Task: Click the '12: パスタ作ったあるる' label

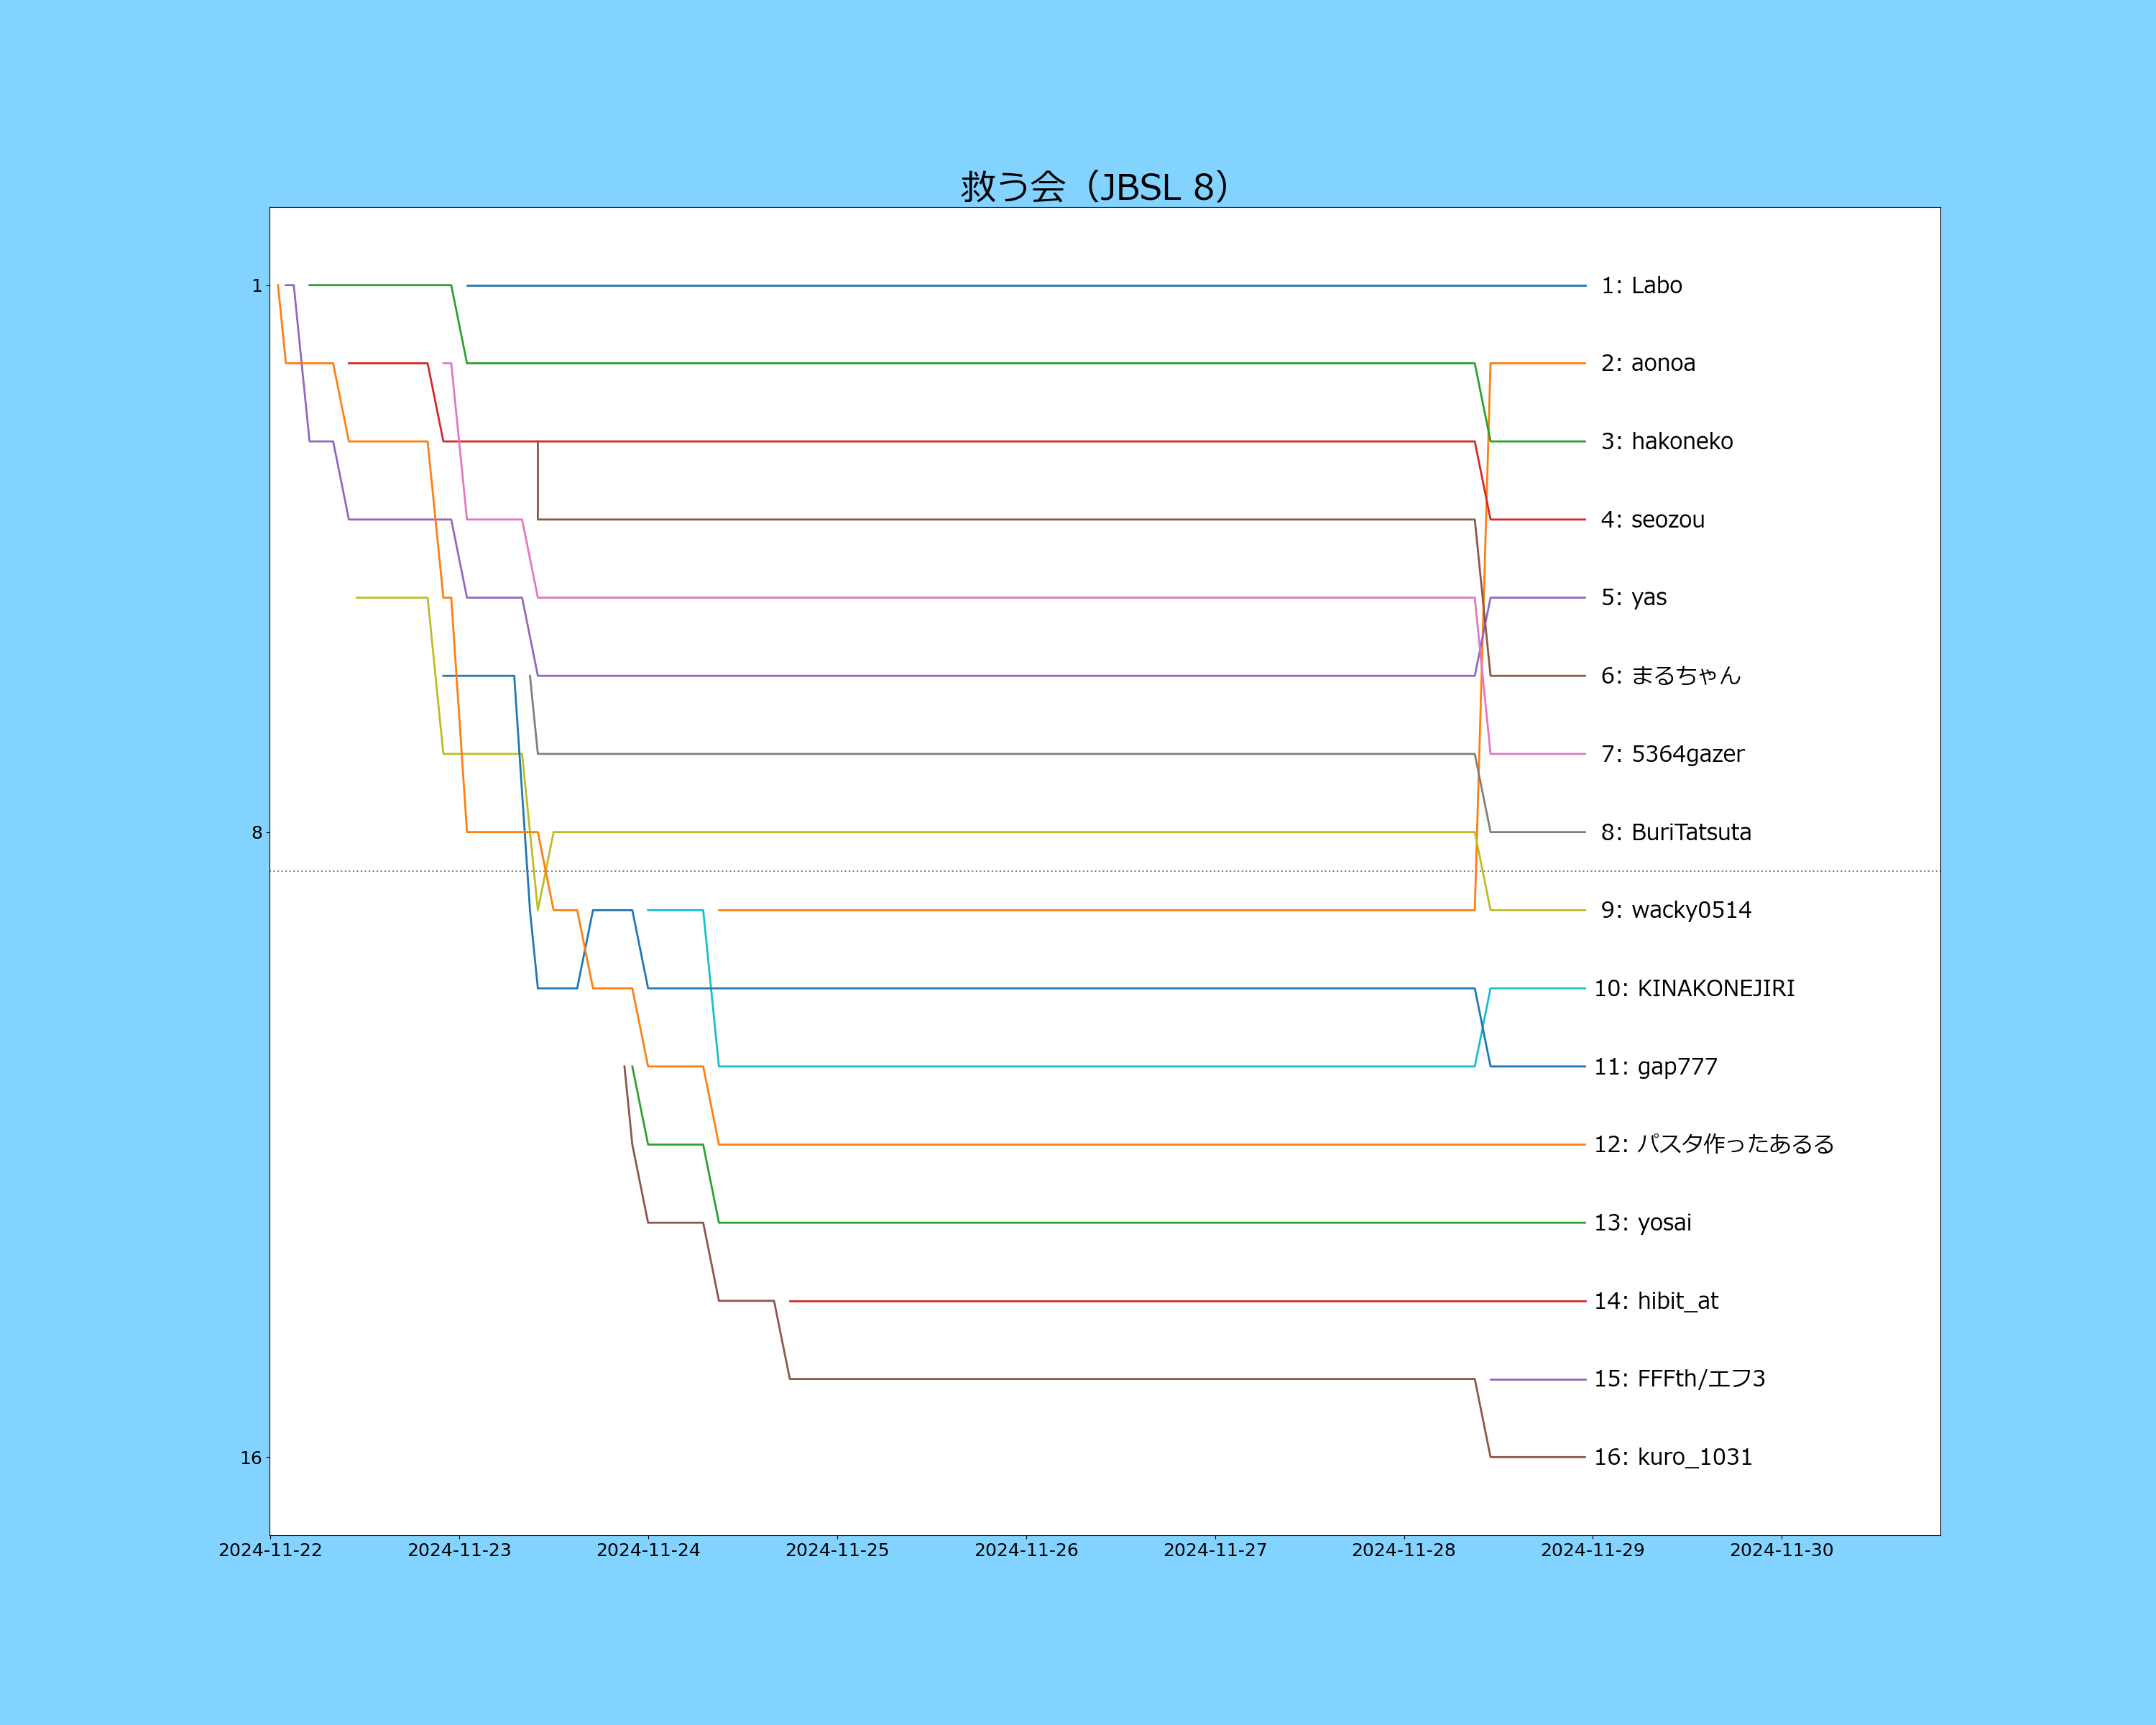Action: pos(1713,1145)
